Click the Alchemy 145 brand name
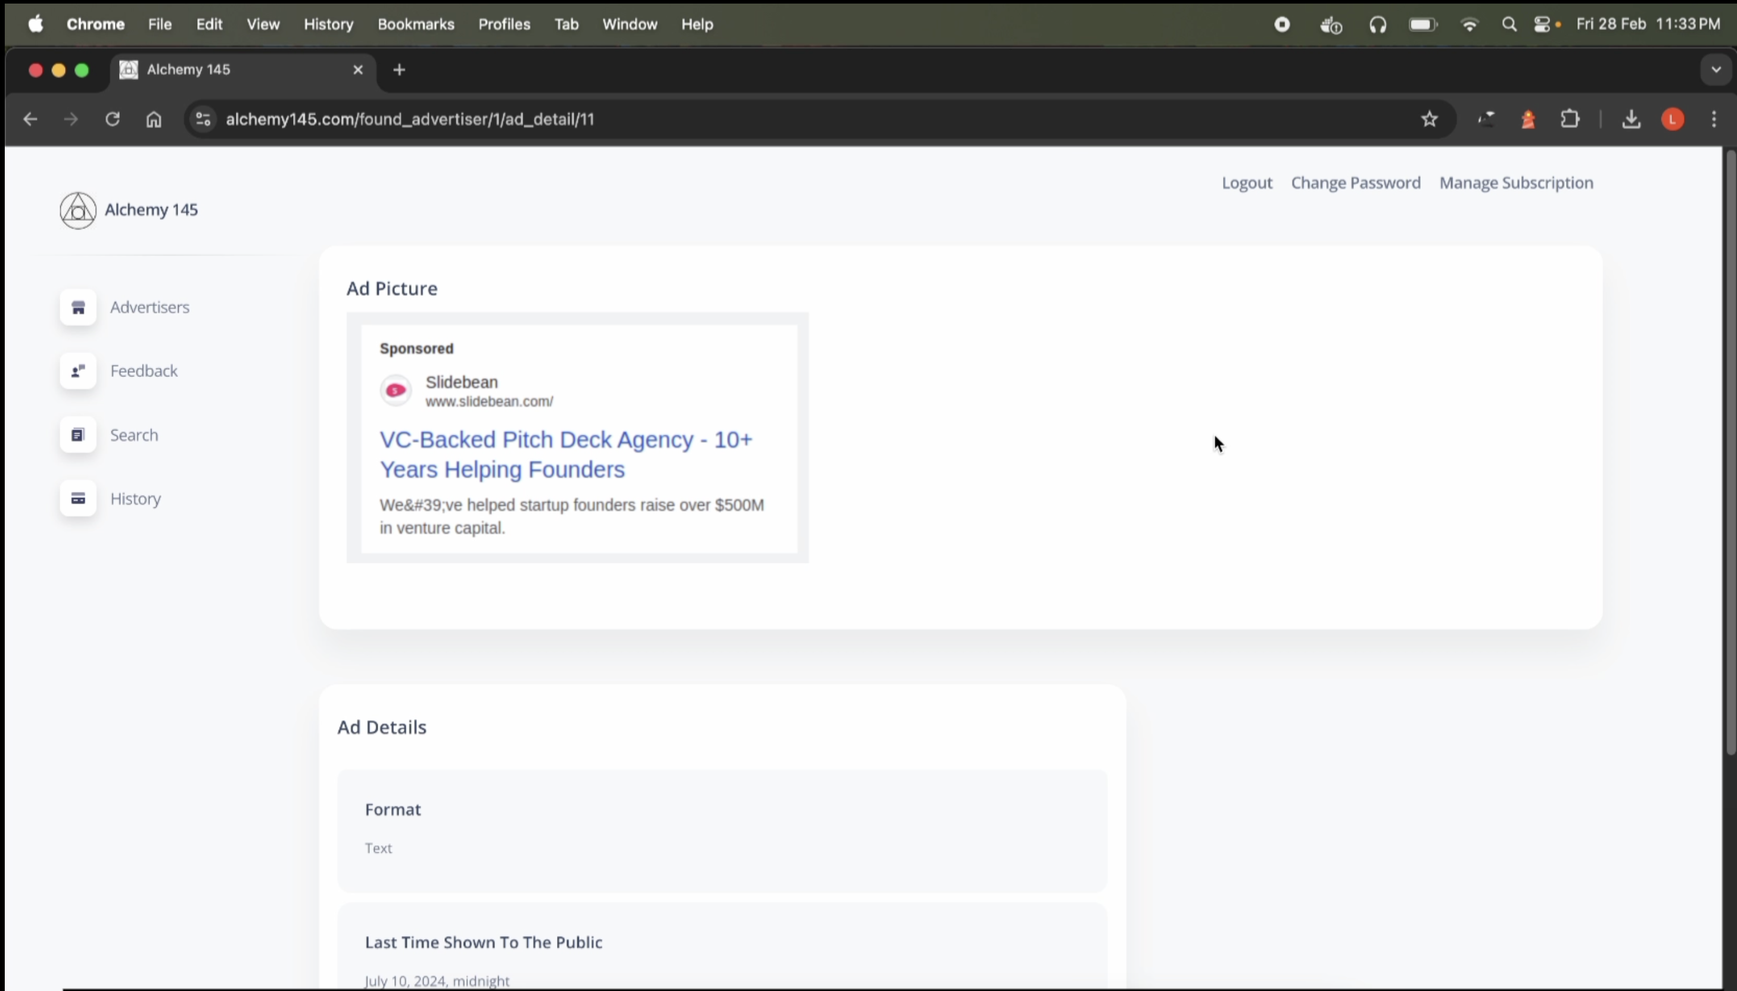This screenshot has width=1737, height=991. click(x=151, y=210)
